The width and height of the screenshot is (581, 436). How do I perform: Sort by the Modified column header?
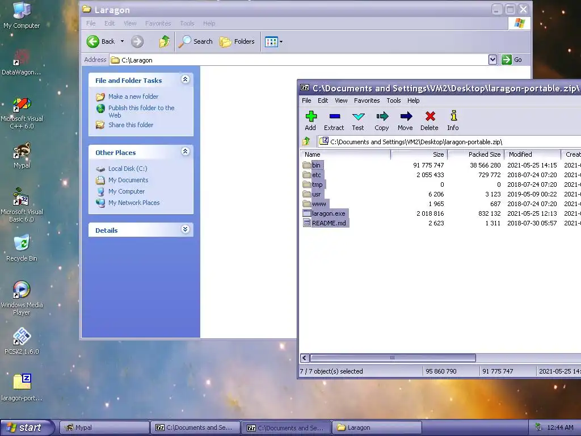(532, 154)
